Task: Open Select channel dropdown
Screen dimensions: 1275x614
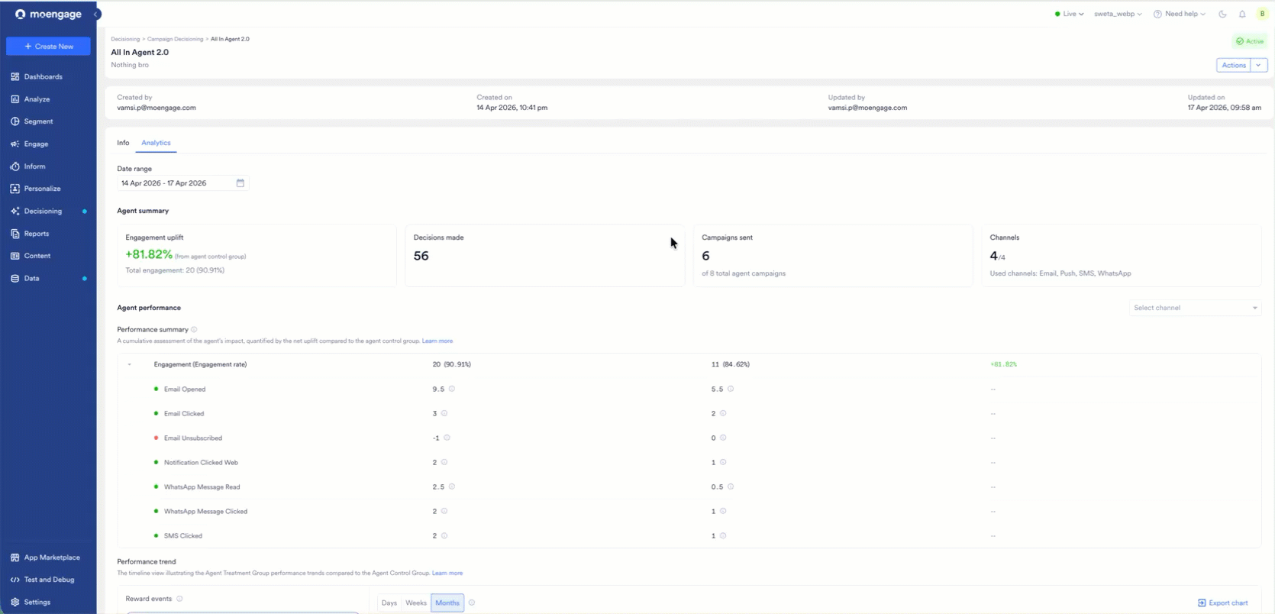Action: pos(1195,308)
